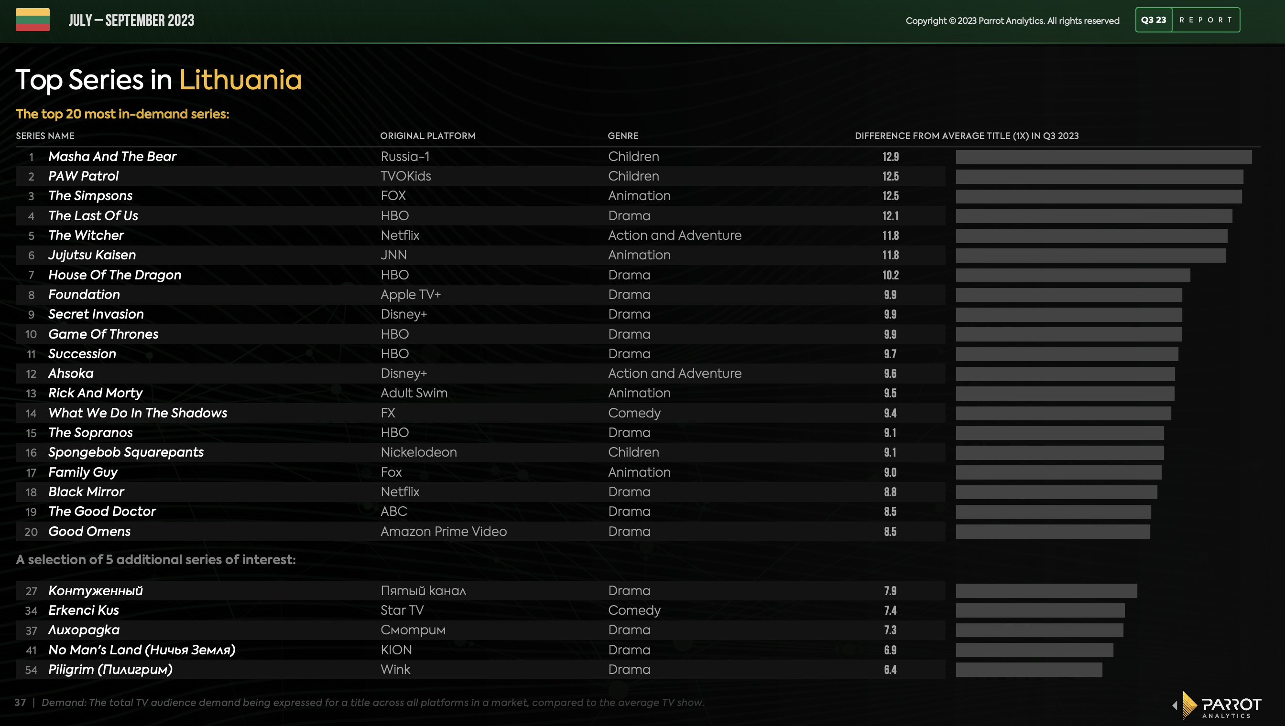Click Piligrim (Пилигрим) series name
This screenshot has height=726, width=1285.
pos(110,670)
